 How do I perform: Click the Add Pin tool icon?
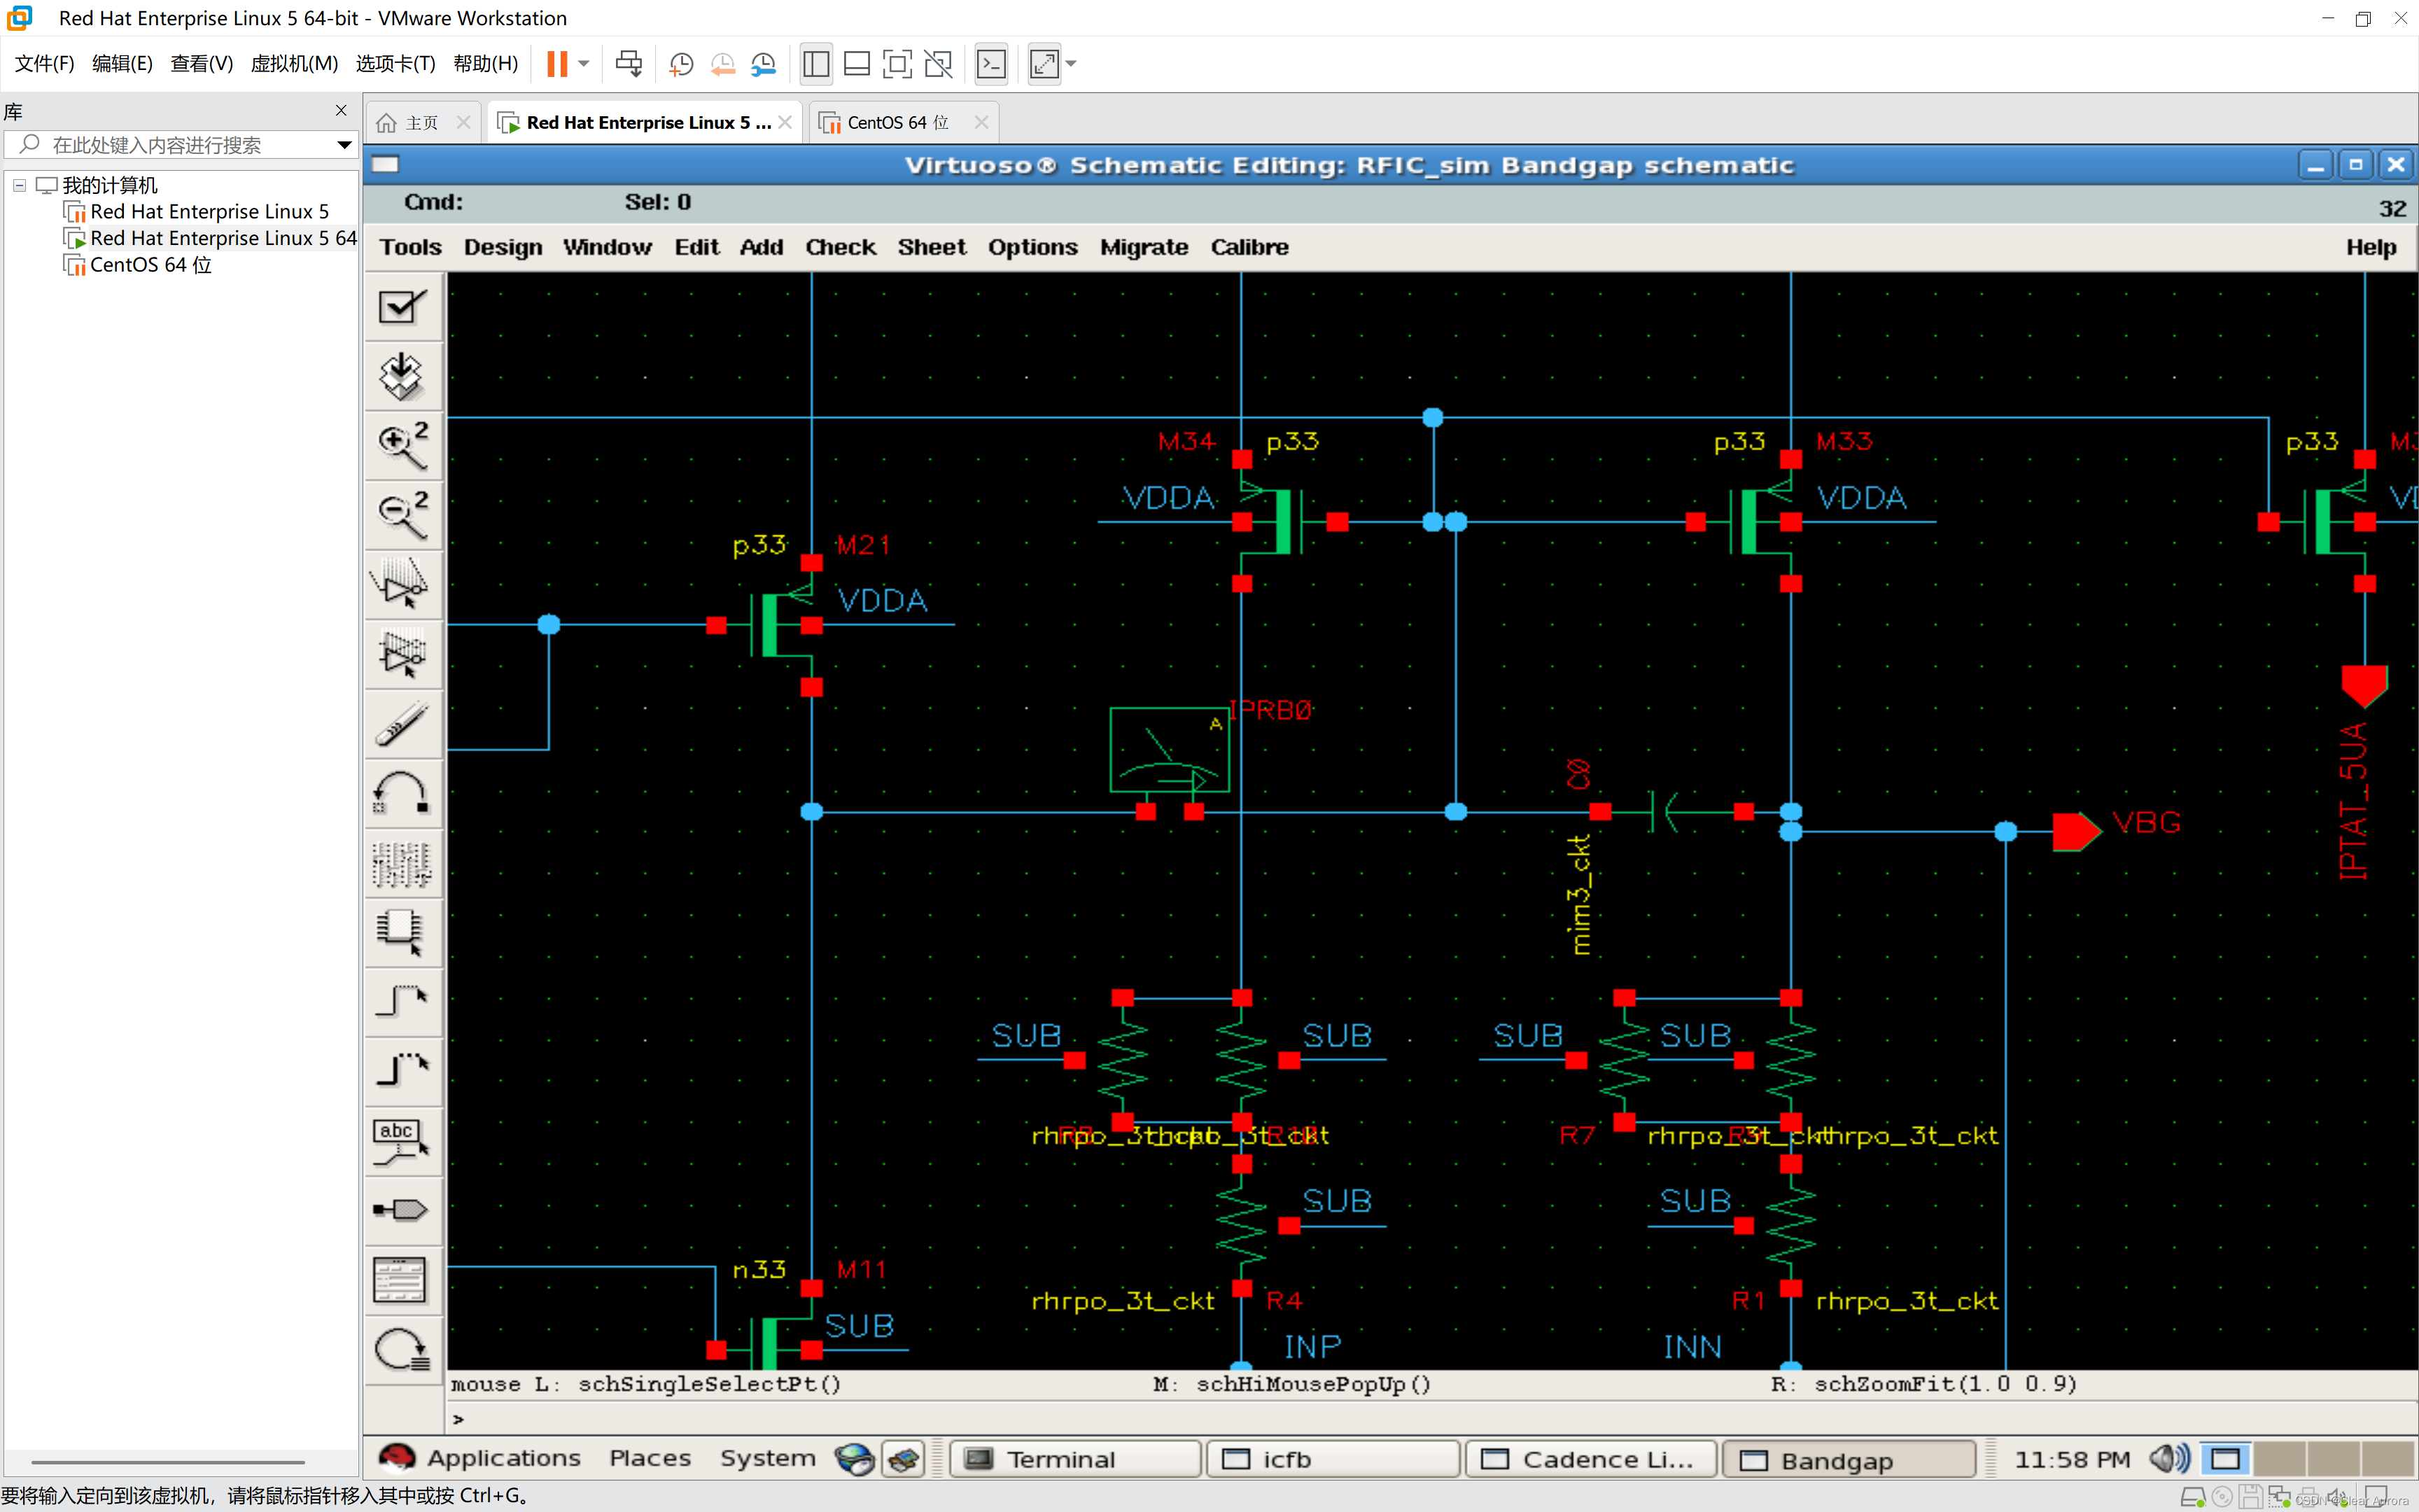pos(402,1210)
